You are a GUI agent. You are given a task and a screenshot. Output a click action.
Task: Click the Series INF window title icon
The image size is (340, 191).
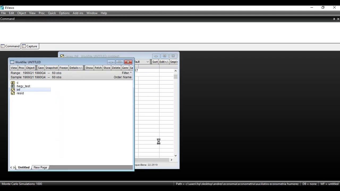[x=62, y=56]
